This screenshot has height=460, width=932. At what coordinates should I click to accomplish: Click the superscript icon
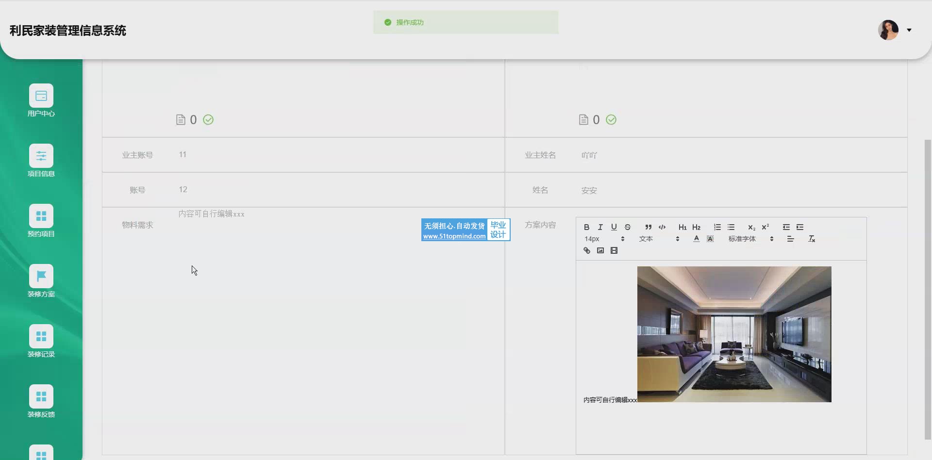coord(765,227)
